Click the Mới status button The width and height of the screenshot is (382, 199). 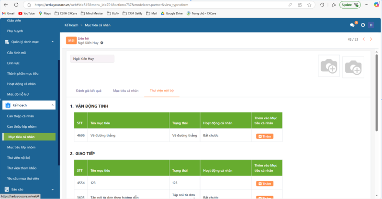[x=71, y=41]
